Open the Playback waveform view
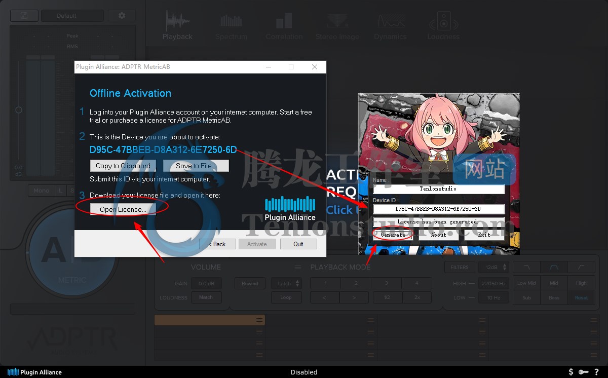Viewport: 608px width, 378px height. [177, 25]
